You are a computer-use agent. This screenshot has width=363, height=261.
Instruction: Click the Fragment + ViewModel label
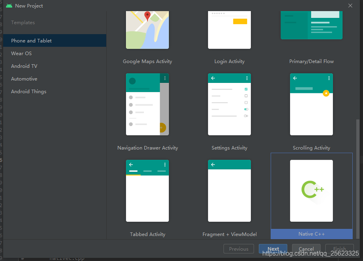(x=229, y=234)
